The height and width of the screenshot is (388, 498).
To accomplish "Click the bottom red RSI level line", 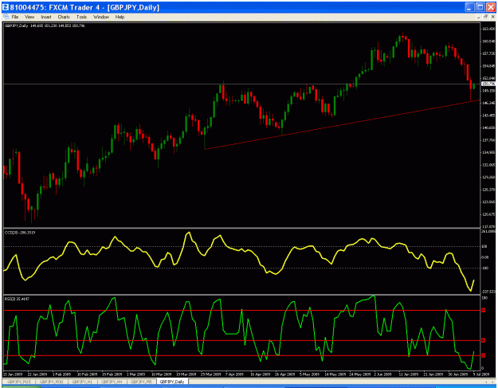I will pos(241,355).
